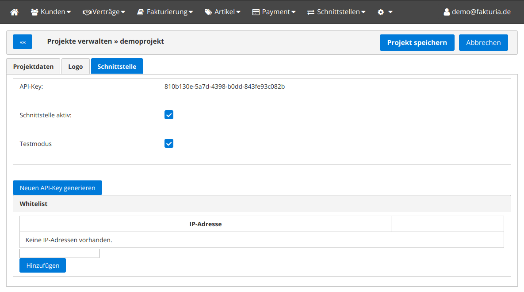Screen dimensions: 524x292
Task: Expand the Kunden dropdown arrow
Action: (69, 12)
